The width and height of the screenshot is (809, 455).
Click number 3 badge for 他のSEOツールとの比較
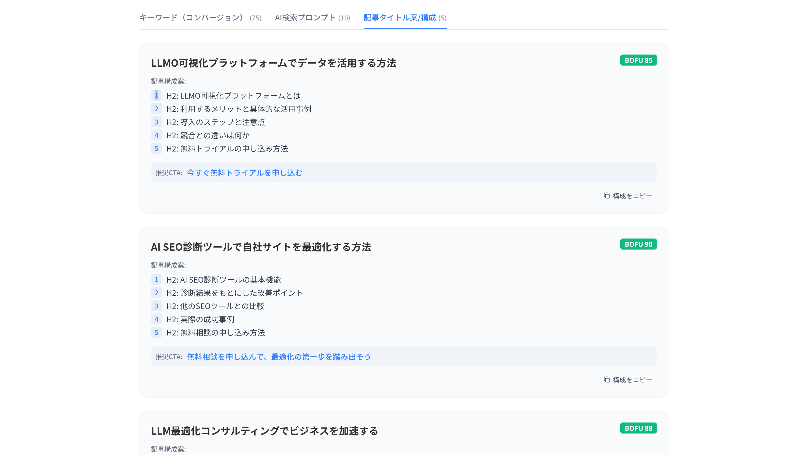coord(157,306)
